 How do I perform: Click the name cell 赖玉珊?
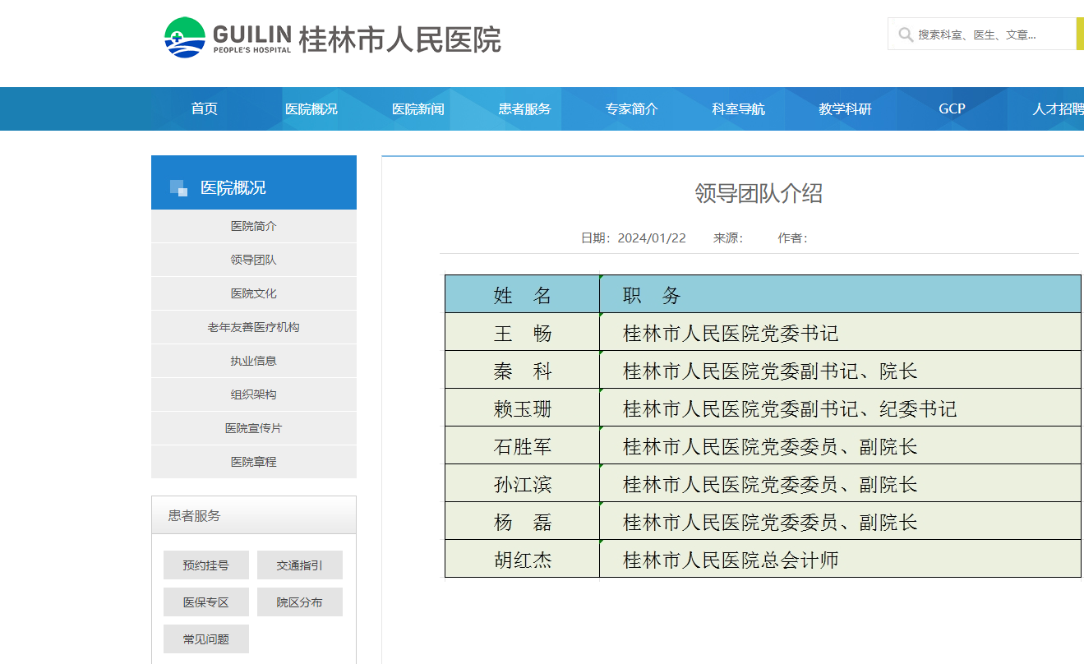coord(523,408)
